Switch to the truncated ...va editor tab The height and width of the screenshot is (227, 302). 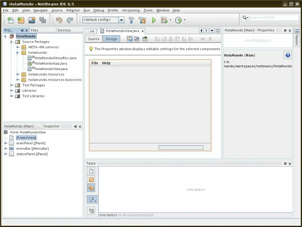click(91, 31)
